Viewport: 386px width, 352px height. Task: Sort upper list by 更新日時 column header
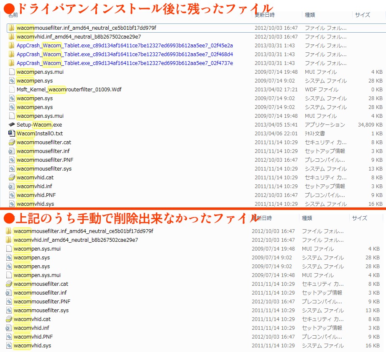(x=265, y=15)
